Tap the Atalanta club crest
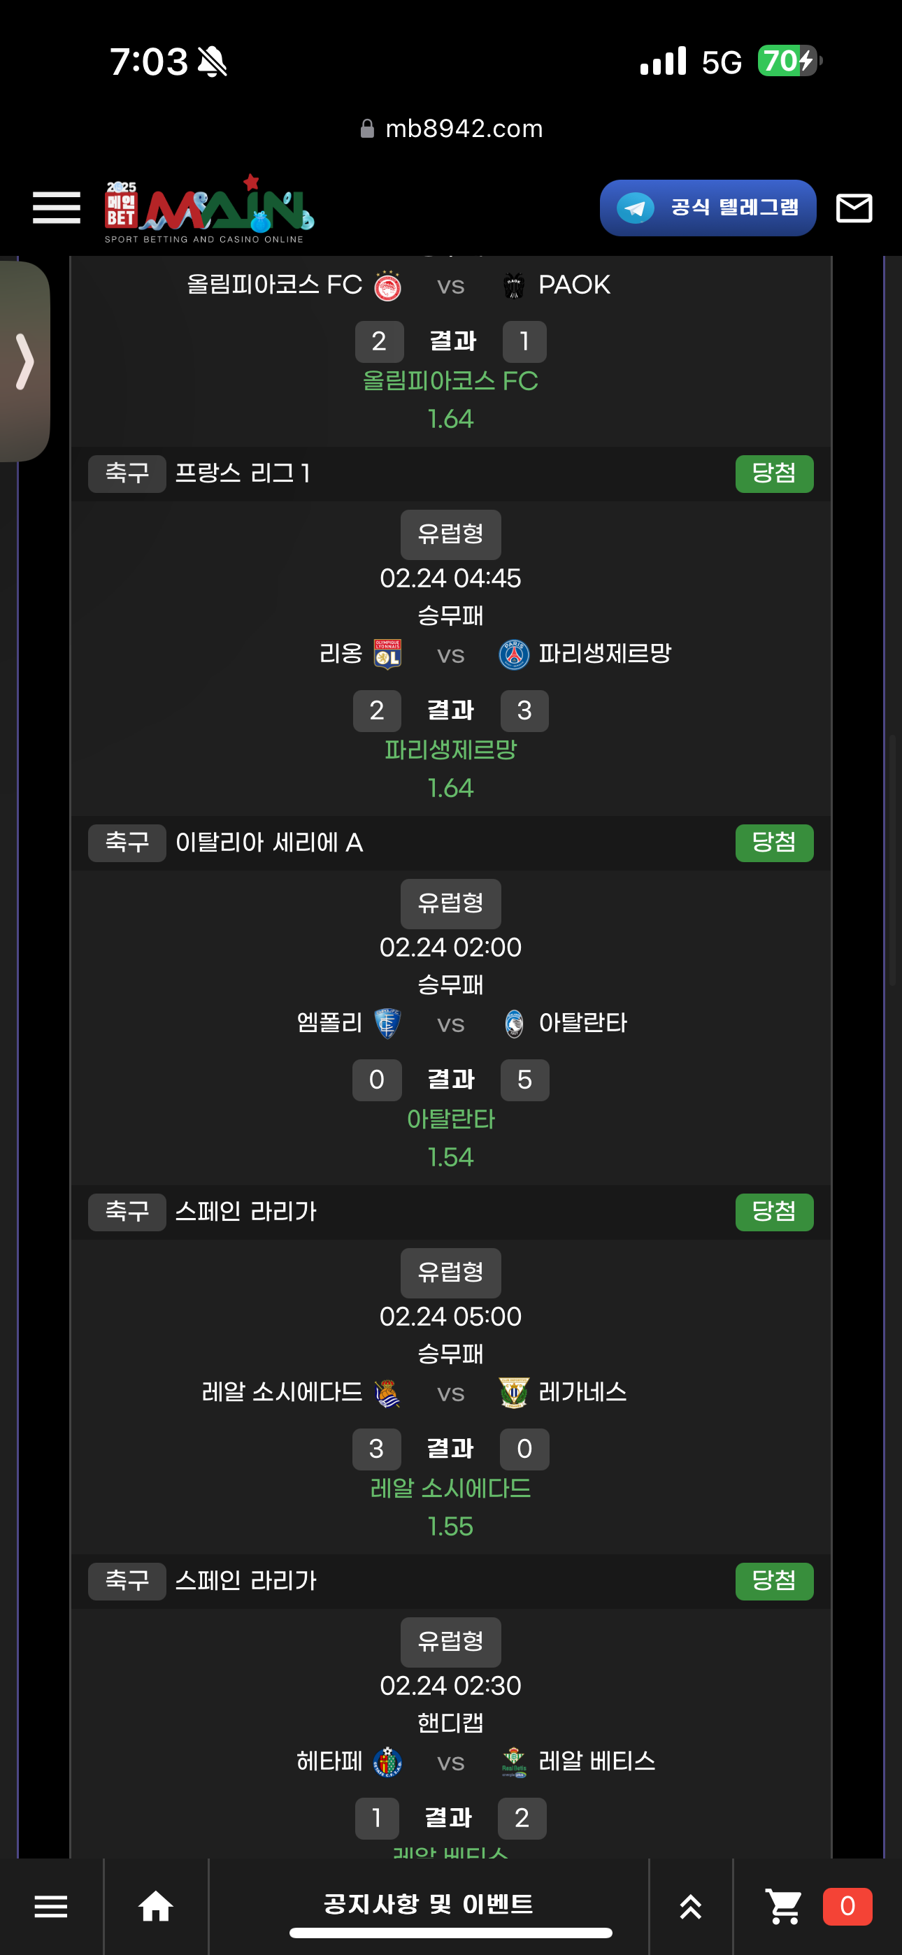 [514, 1024]
